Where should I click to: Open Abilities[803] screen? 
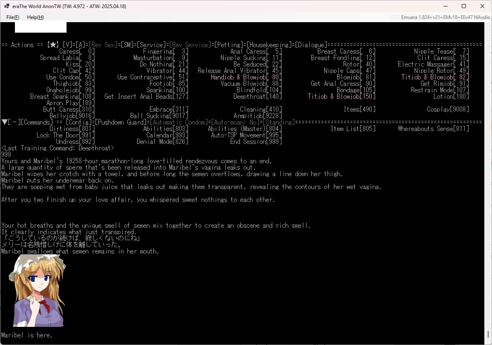[166, 129]
